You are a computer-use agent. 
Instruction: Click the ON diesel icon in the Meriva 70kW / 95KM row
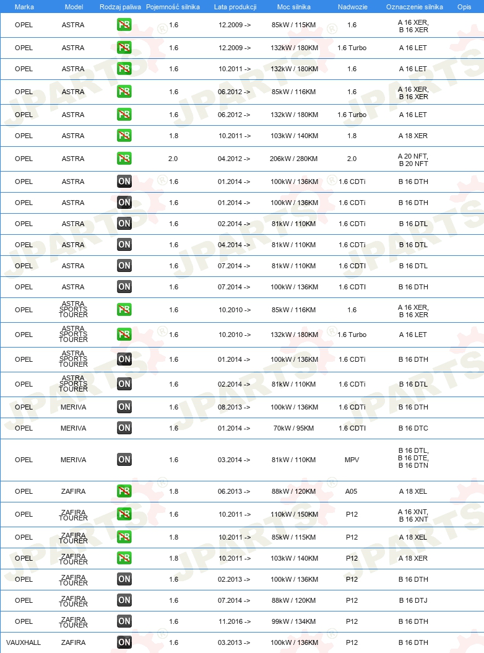pos(124,428)
